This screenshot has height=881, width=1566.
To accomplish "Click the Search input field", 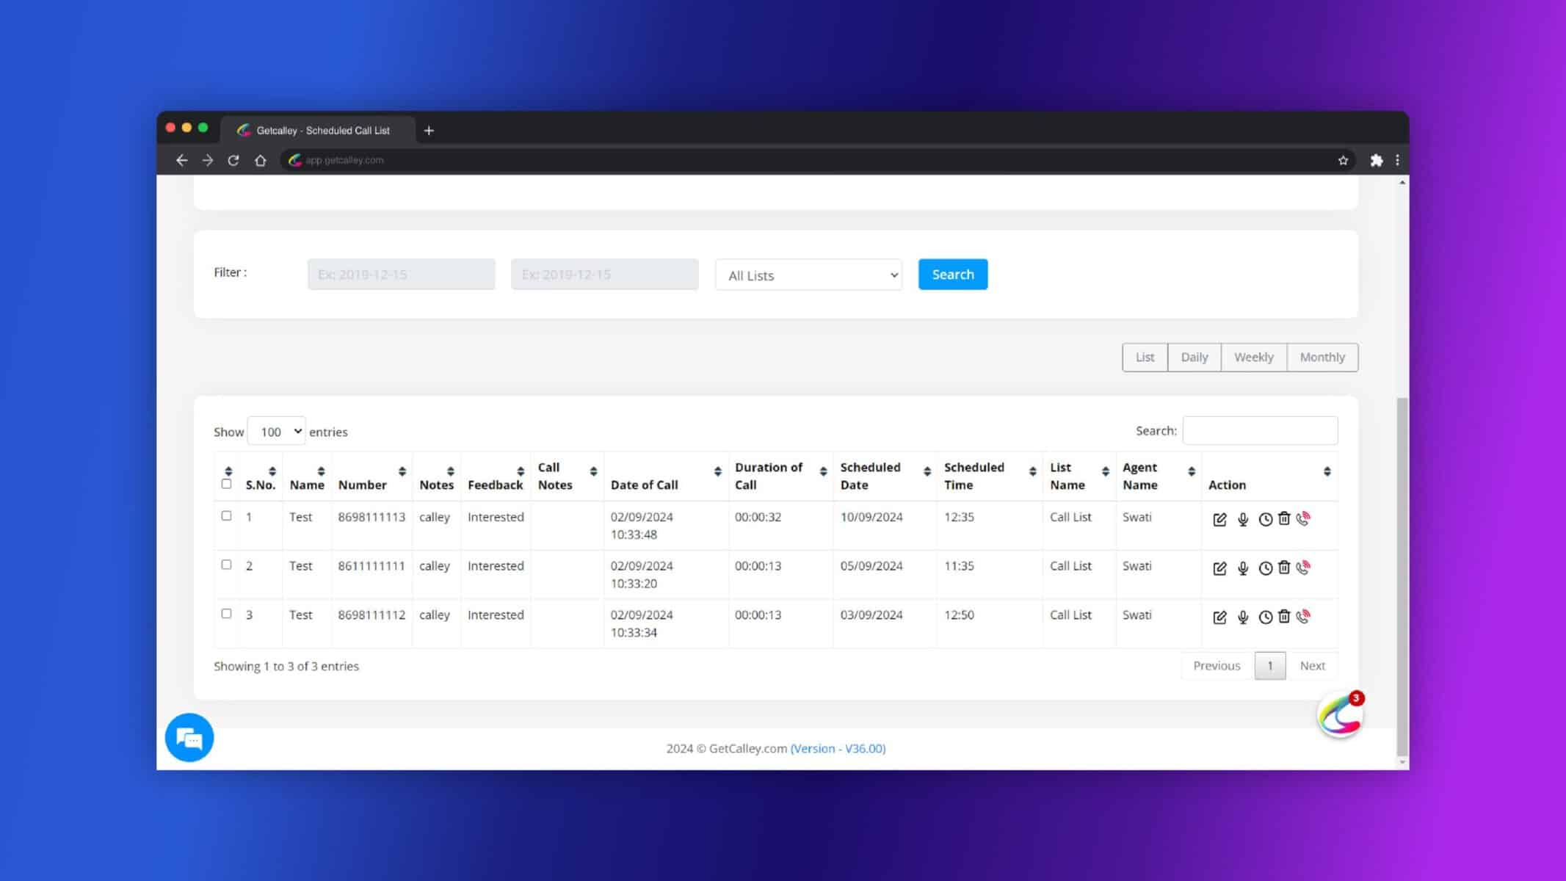I will click(1261, 429).
